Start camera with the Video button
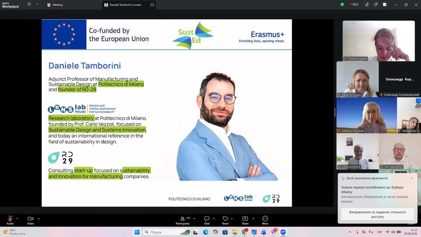 30,220
